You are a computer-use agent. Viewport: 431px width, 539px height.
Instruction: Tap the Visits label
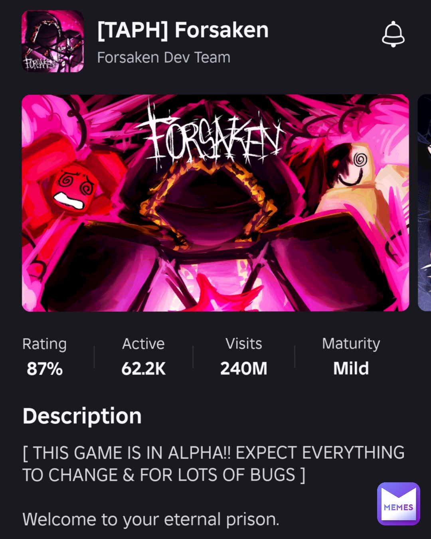243,344
